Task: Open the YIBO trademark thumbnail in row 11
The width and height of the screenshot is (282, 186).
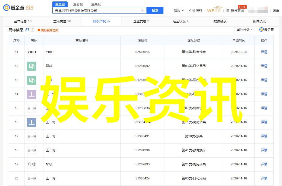Action: pos(32,52)
